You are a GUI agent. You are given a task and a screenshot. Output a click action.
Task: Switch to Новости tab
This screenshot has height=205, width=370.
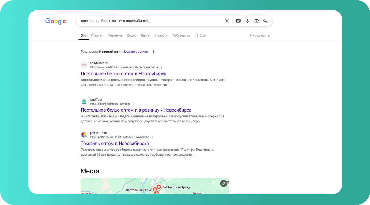pos(161,35)
